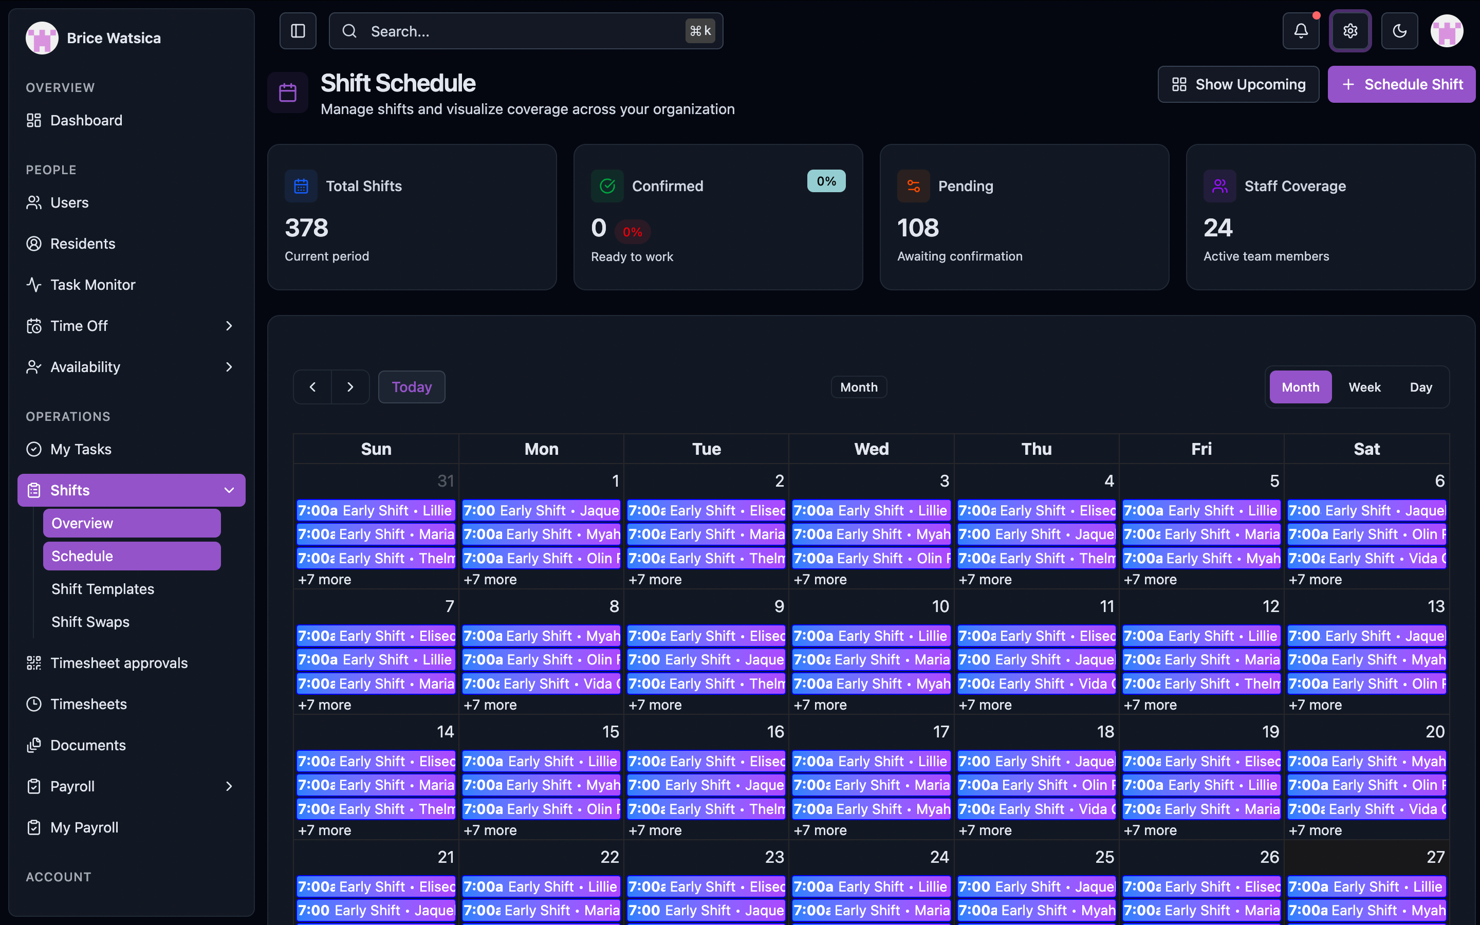Viewport: 1480px width, 925px height.
Task: Toggle the sidebar panel icon
Action: (x=298, y=31)
